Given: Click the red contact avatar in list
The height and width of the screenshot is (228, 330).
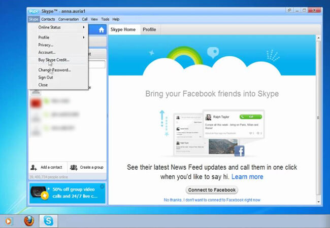Looking at the screenshot, I should click(x=36, y=102).
